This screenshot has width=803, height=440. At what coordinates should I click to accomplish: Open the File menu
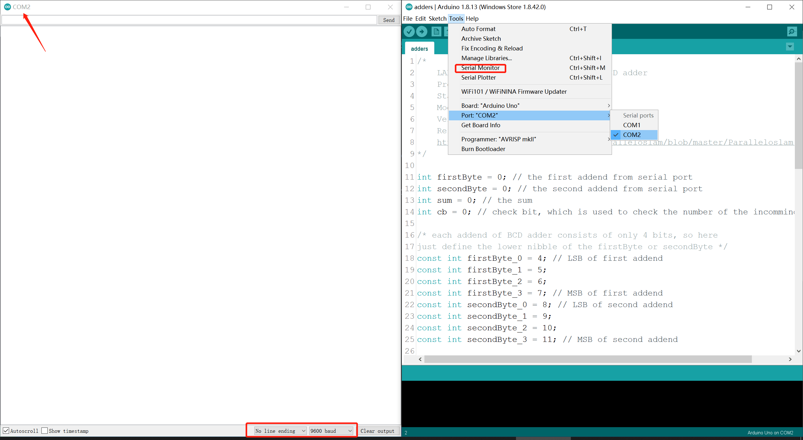(x=407, y=18)
